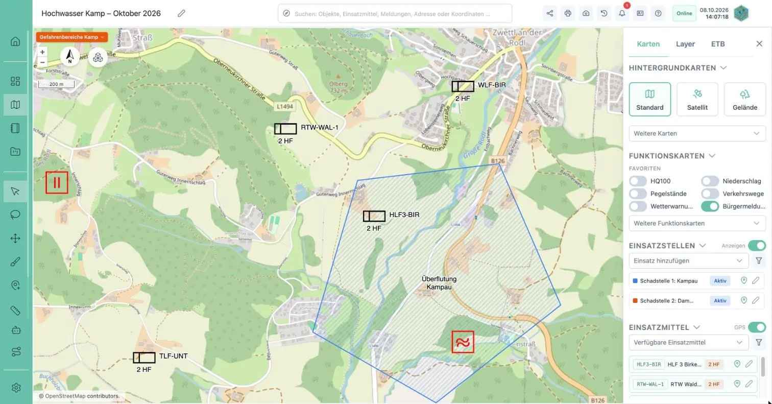The height and width of the screenshot is (404, 772).
Task: Reset map orientation with north compass
Action: [70, 57]
